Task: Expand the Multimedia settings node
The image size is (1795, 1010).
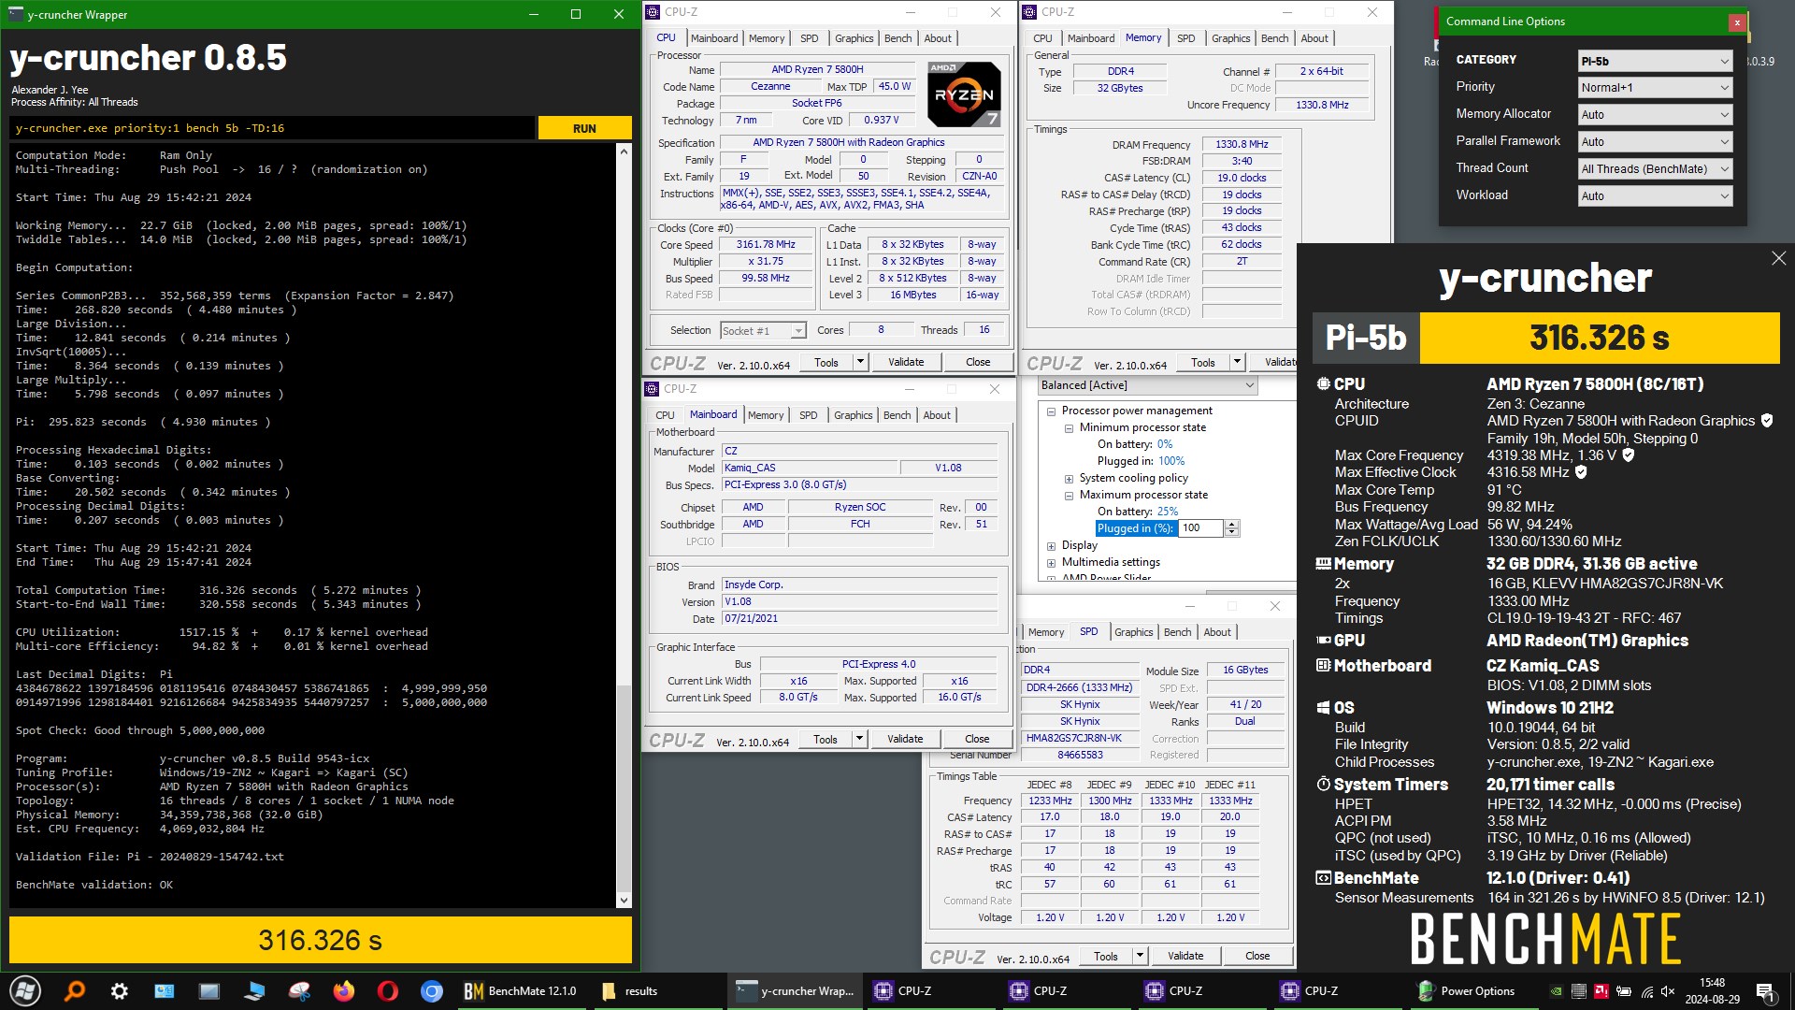Action: (x=1051, y=562)
